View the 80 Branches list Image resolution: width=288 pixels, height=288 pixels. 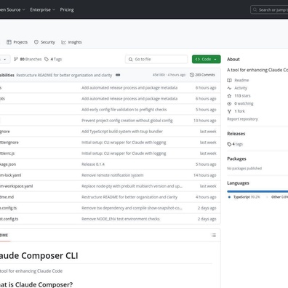click(x=28, y=59)
